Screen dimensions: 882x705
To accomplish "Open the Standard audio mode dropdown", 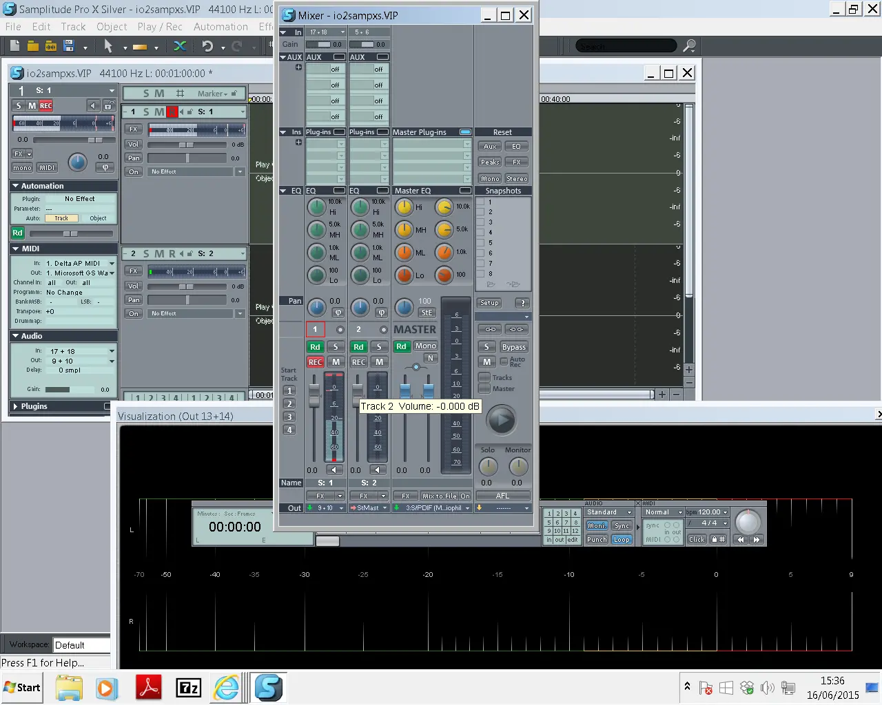I will point(609,512).
